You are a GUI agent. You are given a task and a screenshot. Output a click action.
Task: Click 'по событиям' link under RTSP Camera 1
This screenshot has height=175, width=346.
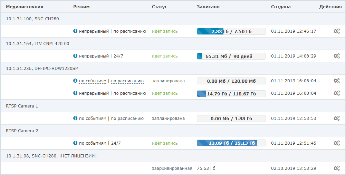(x=93, y=119)
